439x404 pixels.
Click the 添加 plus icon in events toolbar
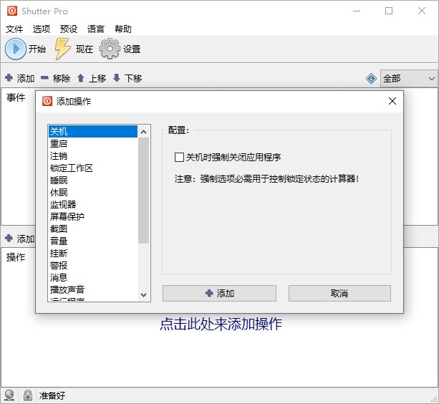point(9,78)
